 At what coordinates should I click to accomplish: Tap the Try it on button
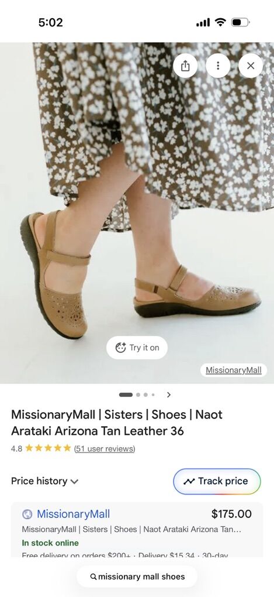click(137, 347)
